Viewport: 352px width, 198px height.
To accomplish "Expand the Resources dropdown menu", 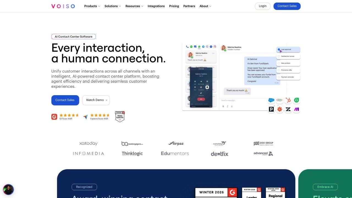I will (x=134, y=6).
